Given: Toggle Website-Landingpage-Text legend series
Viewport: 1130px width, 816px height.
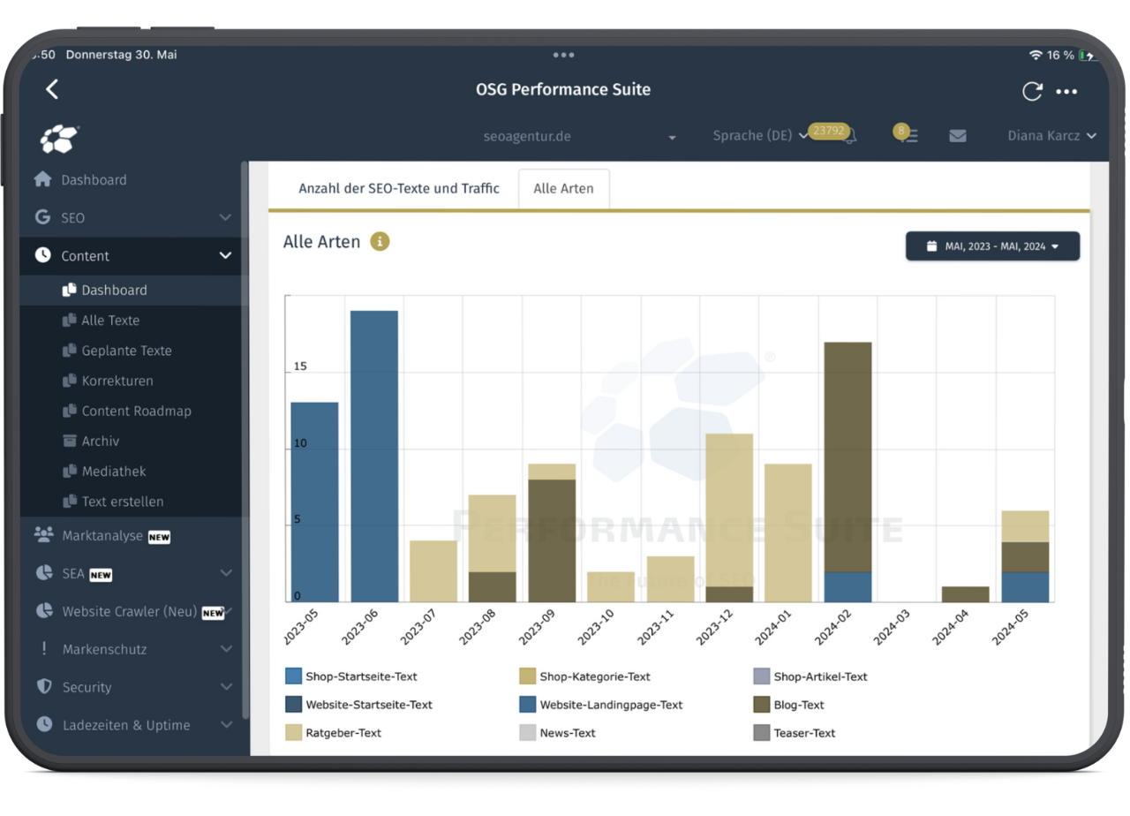Looking at the screenshot, I should [601, 705].
